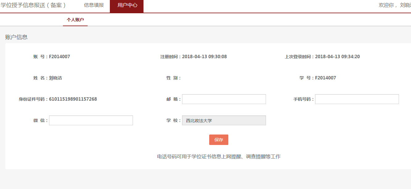Click the 微信 input field

click(91, 120)
